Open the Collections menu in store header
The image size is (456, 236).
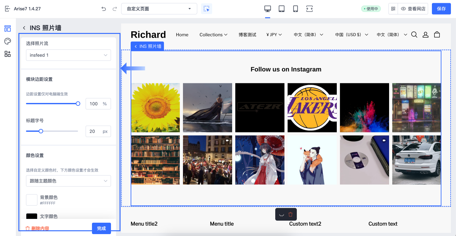tap(213, 35)
